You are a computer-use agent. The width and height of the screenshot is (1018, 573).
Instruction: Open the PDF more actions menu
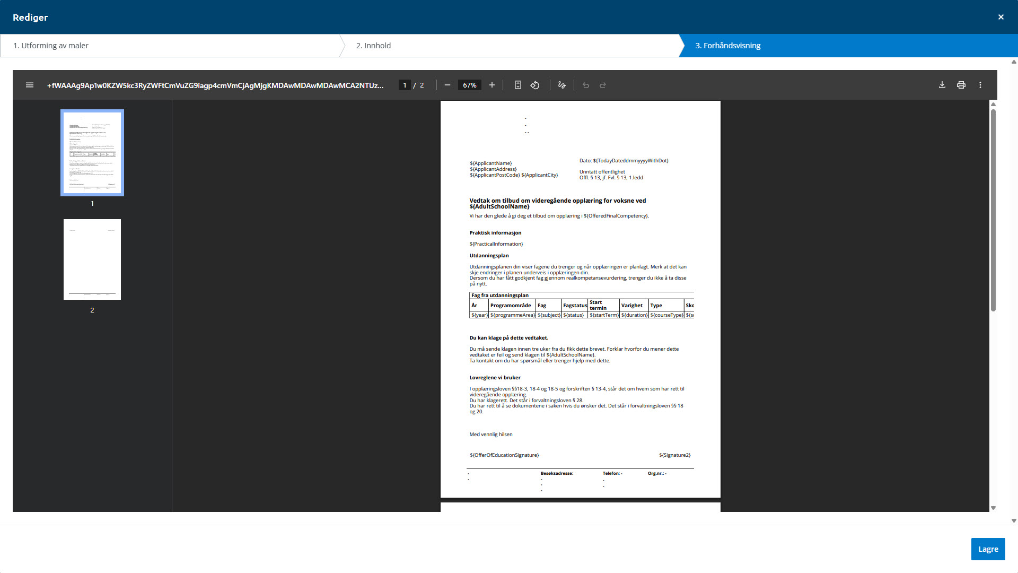pyautogui.click(x=980, y=85)
